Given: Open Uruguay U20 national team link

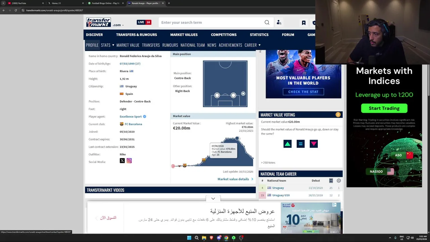Looking at the screenshot, I should pyautogui.click(x=281, y=195).
